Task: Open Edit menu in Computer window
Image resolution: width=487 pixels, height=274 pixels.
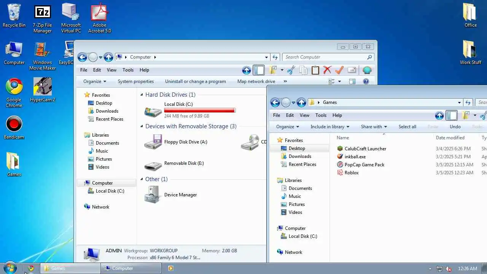Action: coord(97,70)
